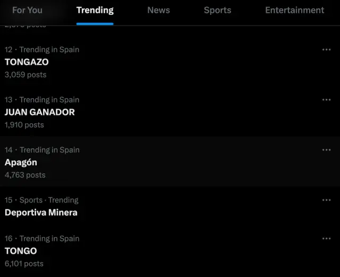340x277 pixels.
Task: Open more options for JUAN GANADOR trend
Action: tap(326, 99)
